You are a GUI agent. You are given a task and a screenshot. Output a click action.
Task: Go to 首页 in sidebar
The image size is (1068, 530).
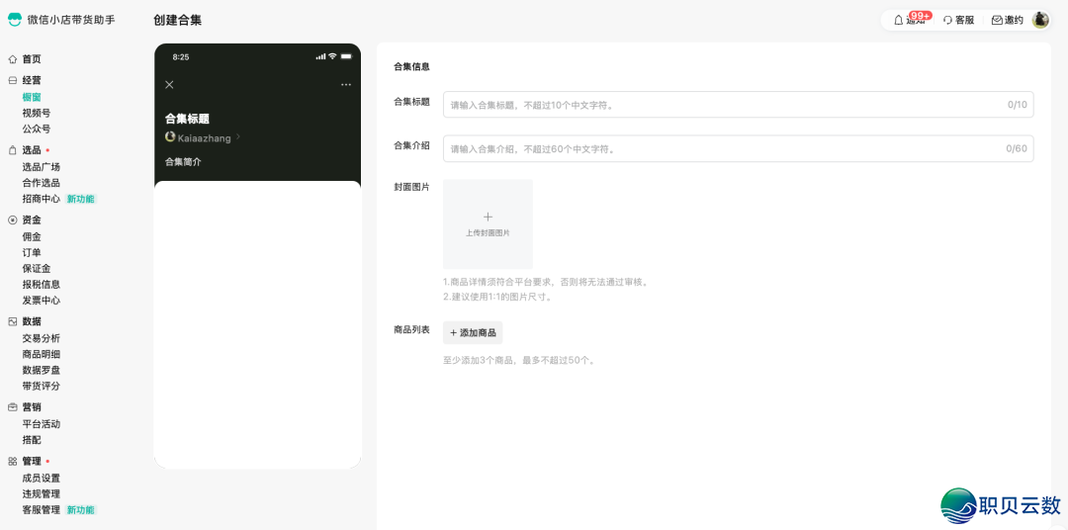tap(32, 59)
